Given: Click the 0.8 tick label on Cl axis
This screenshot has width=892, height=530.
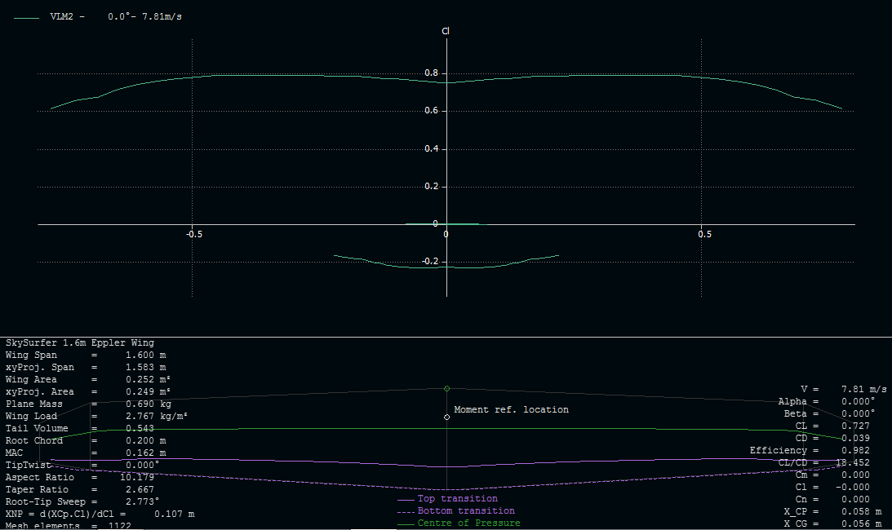Looking at the screenshot, I should [x=430, y=73].
